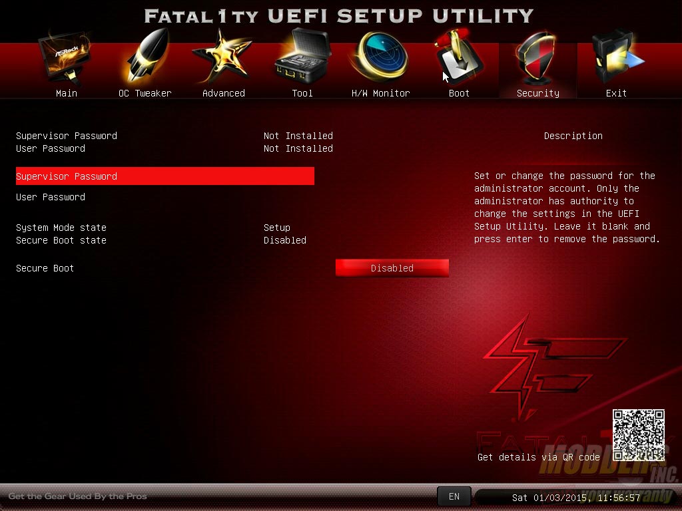Click the QR code image
The width and height of the screenshot is (682, 511).
pyautogui.click(x=639, y=435)
